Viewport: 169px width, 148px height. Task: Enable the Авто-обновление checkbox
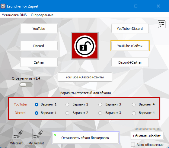[x=133, y=145]
